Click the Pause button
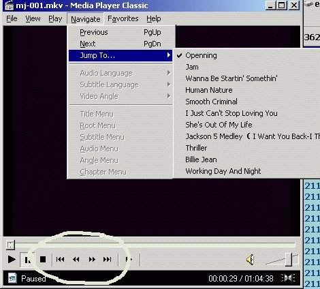 pyautogui.click(x=27, y=259)
